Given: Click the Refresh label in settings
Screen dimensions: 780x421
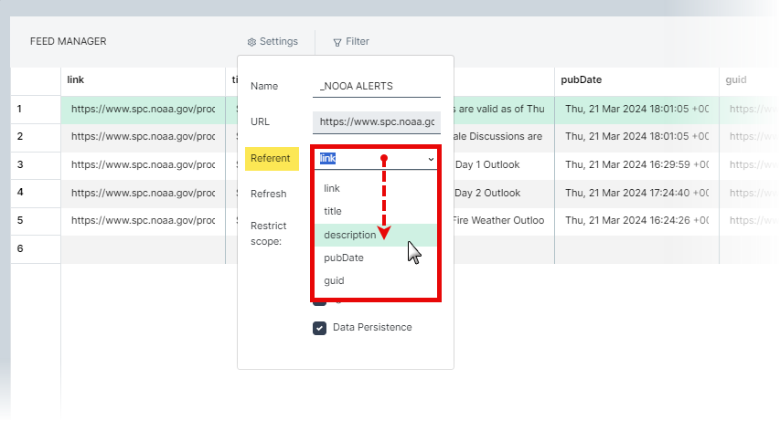Looking at the screenshot, I should coord(269,194).
